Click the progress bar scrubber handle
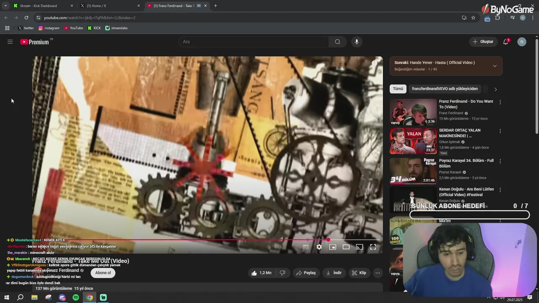The image size is (539, 303). coord(328,240)
